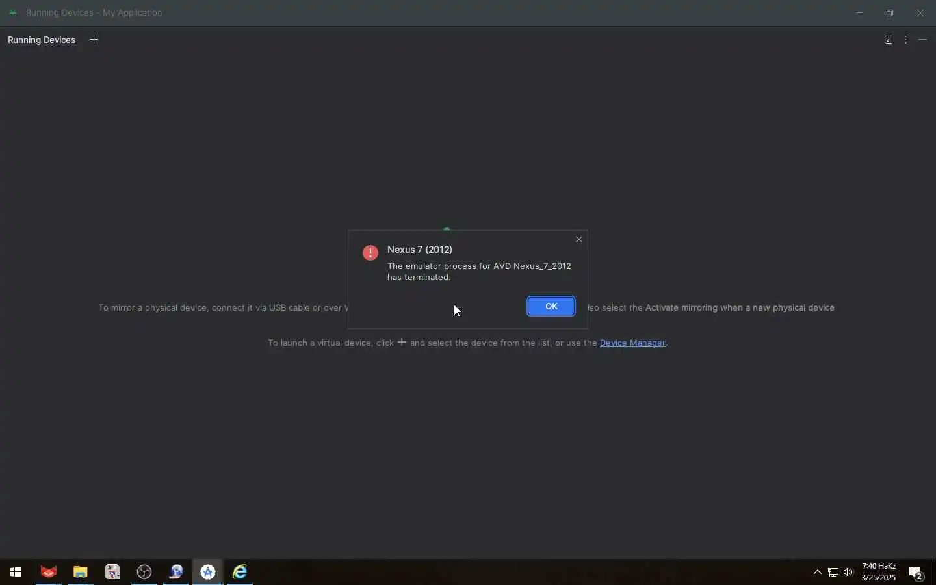Click the Android Studio taskbar icon
Image resolution: width=936 pixels, height=585 pixels.
pyautogui.click(x=208, y=572)
